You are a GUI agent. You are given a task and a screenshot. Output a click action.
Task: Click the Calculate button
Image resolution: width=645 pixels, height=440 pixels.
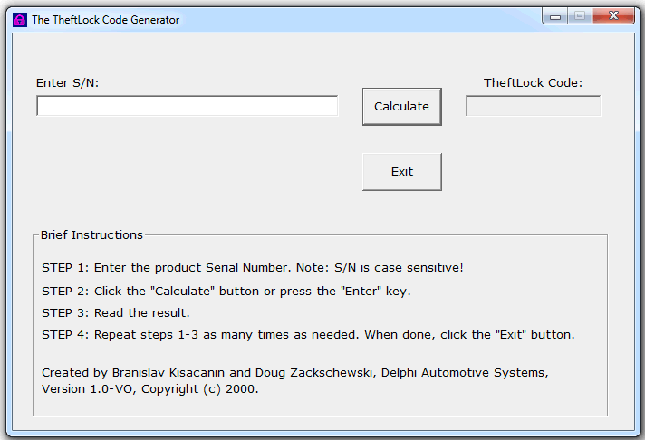point(402,107)
